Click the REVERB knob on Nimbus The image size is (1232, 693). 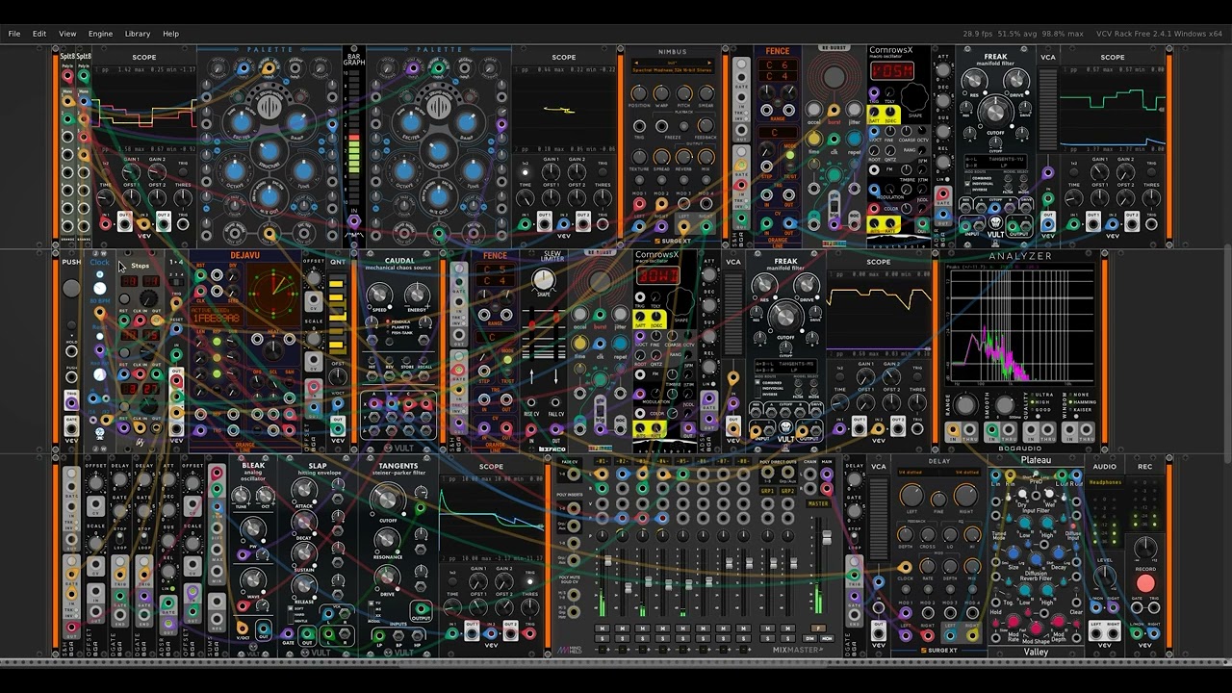pos(684,158)
